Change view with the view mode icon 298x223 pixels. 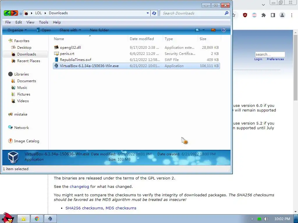pyautogui.click(x=198, y=30)
